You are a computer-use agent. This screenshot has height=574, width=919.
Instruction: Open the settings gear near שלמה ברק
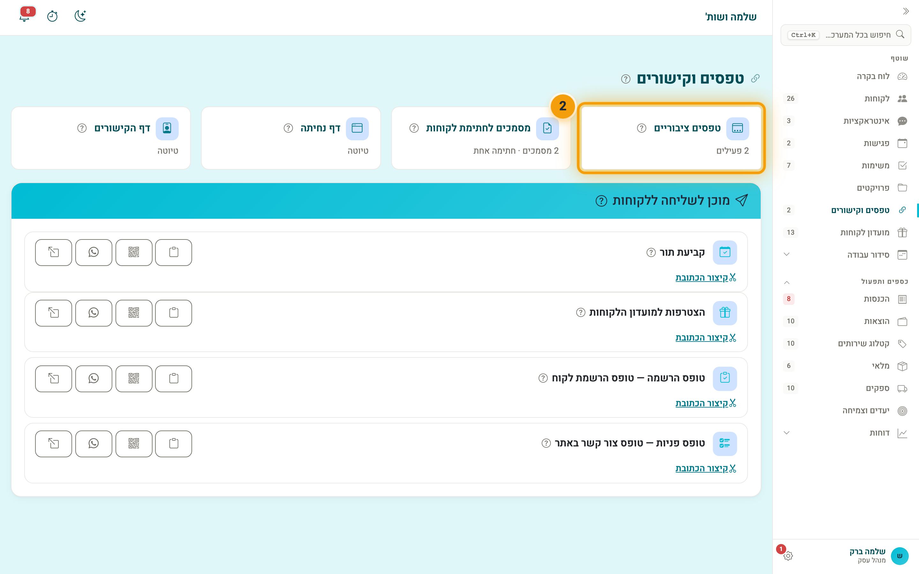(x=788, y=556)
